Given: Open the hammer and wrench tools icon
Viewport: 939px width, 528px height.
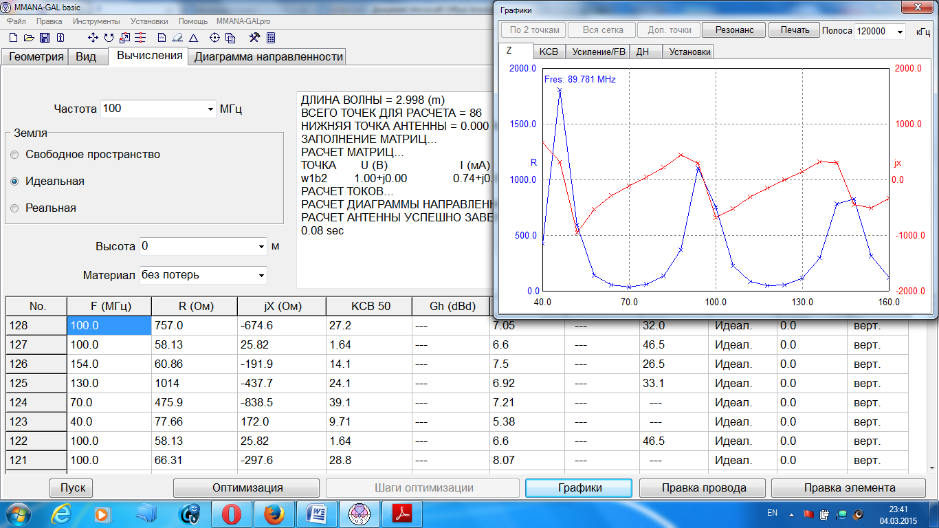Looking at the screenshot, I should (254, 38).
